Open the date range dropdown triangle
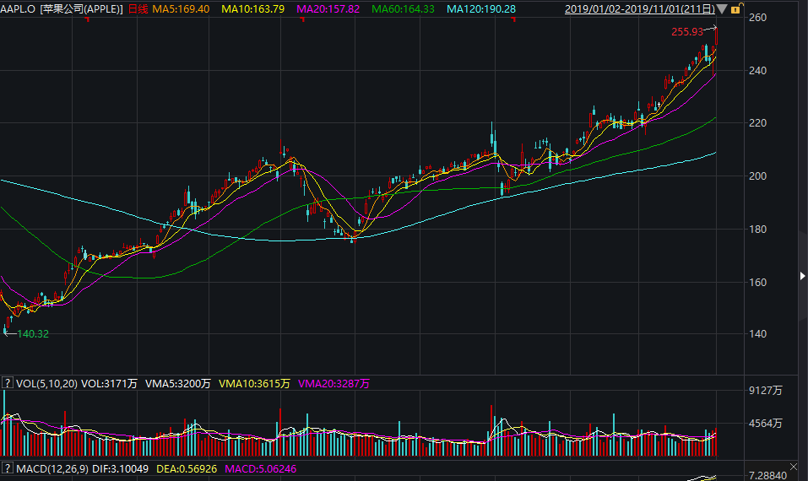 (722, 9)
